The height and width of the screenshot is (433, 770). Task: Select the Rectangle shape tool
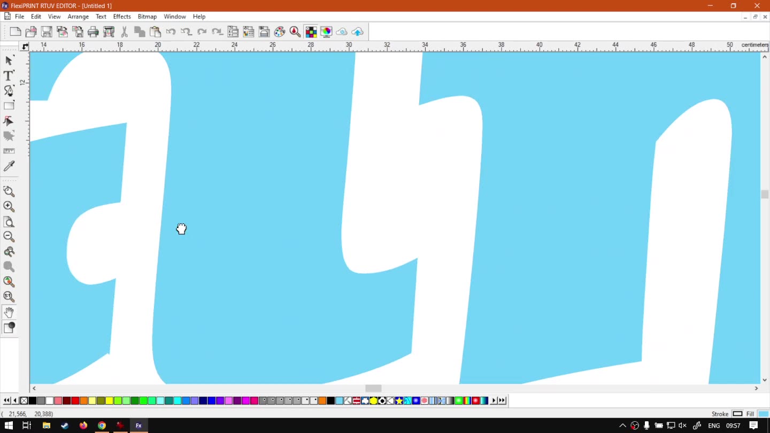coord(9,106)
